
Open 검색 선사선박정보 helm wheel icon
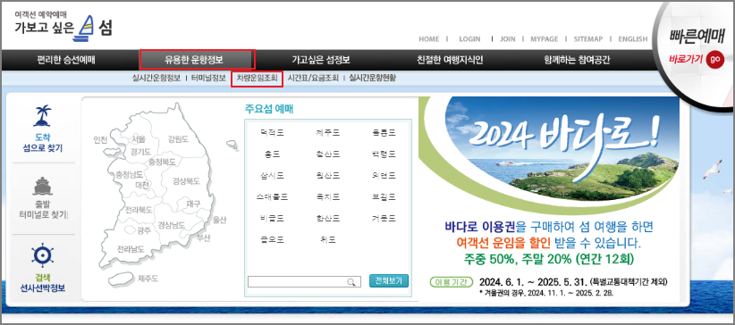43,254
